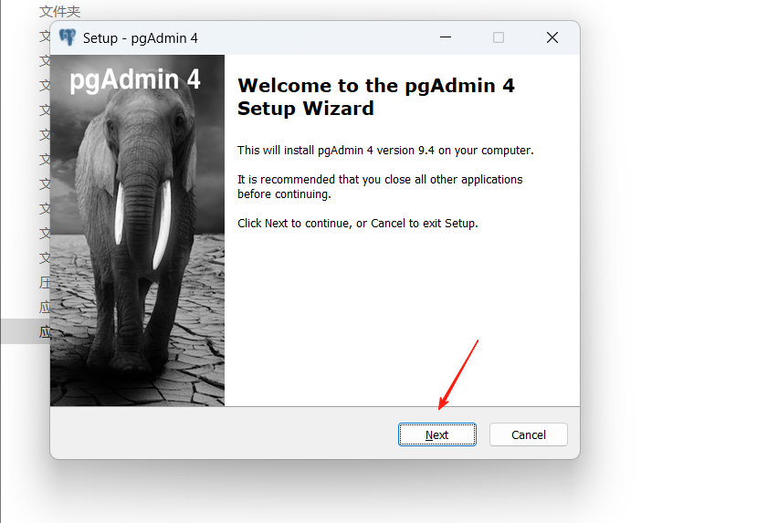Click the pgAdmin 4 elephant banner image

click(138, 230)
